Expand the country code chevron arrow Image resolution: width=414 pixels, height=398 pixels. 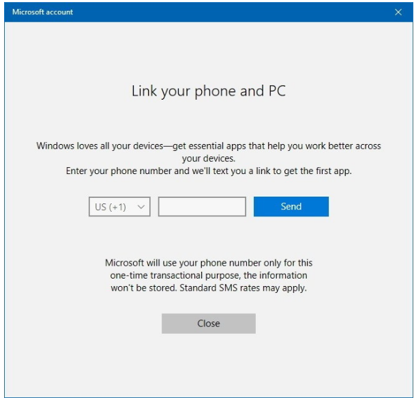[x=141, y=207]
